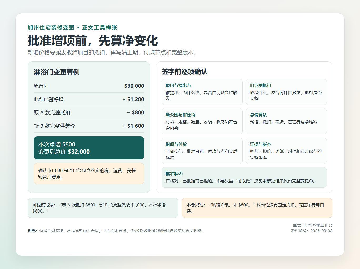360x269 pixels.
Task: Select the 原合同 $30,000 row
Action: click(89, 86)
